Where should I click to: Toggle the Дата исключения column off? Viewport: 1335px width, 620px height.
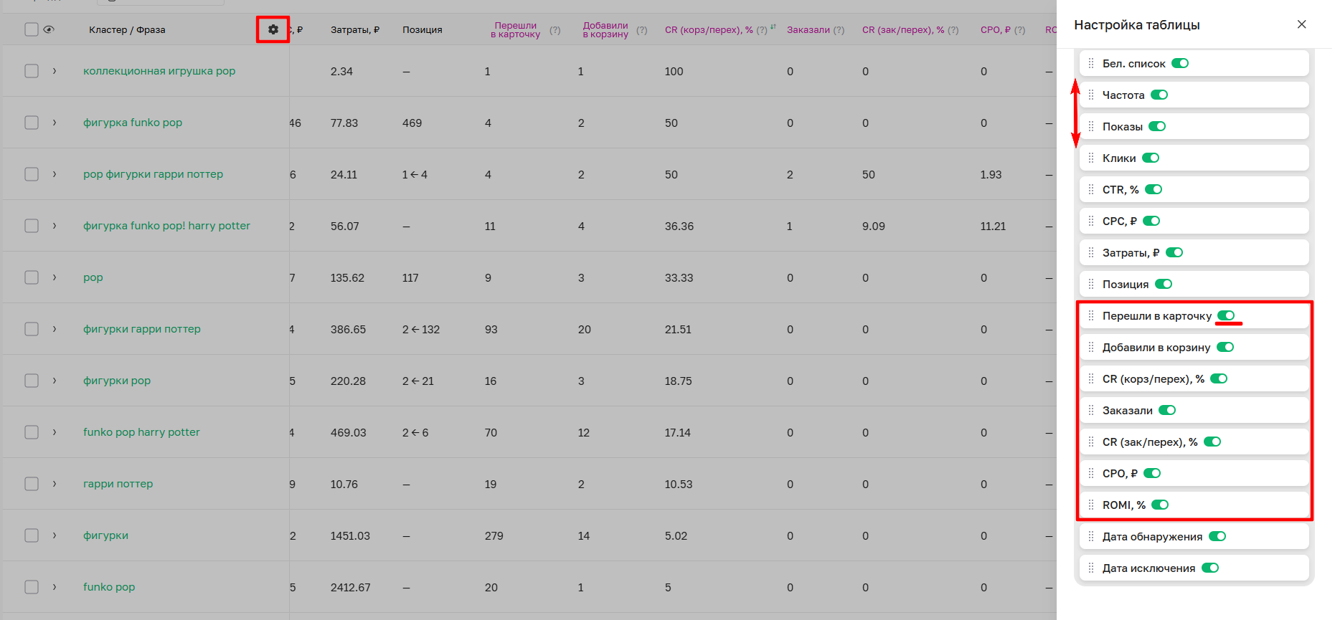point(1210,568)
